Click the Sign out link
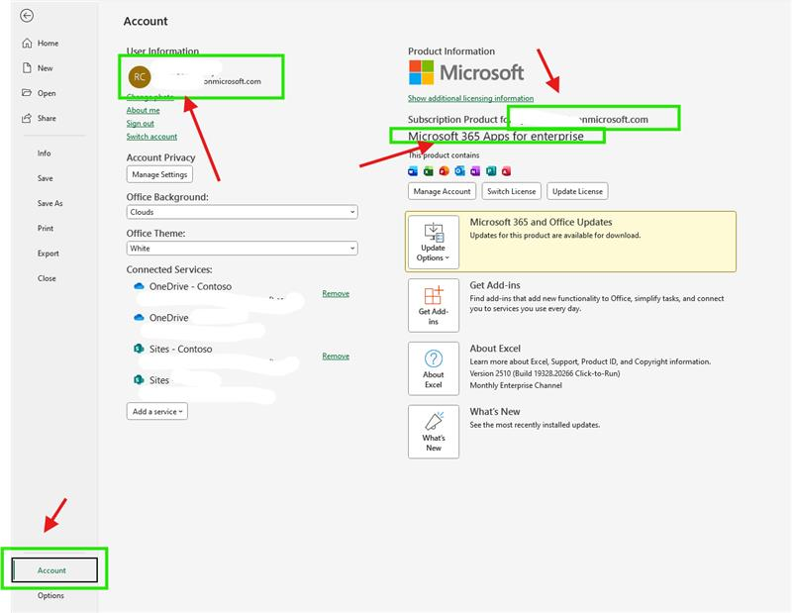This screenshot has width=792, height=613. click(x=140, y=124)
